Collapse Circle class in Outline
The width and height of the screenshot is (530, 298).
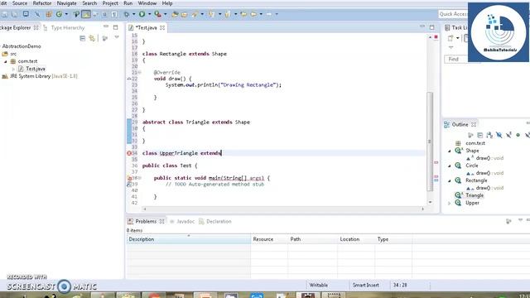point(449,166)
